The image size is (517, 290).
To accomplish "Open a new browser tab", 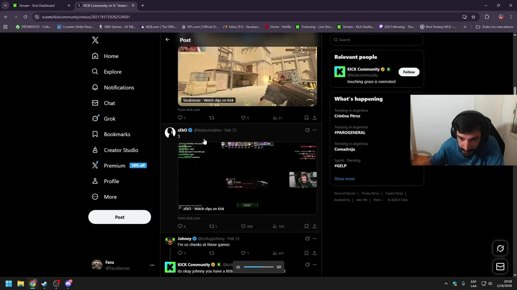I will tap(143, 5).
